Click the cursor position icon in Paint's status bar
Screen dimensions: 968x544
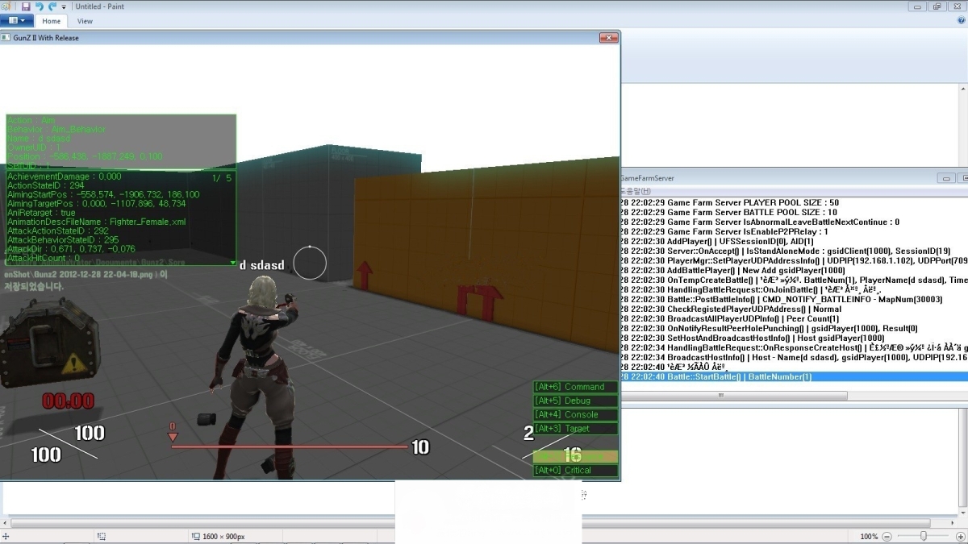coord(7,536)
